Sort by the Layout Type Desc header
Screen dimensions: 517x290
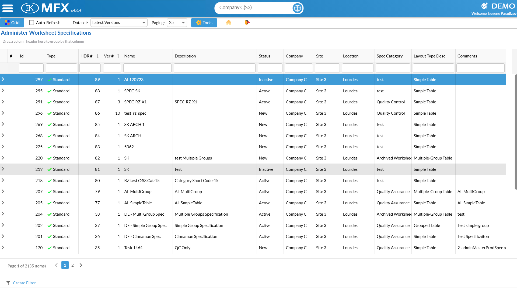(433, 56)
